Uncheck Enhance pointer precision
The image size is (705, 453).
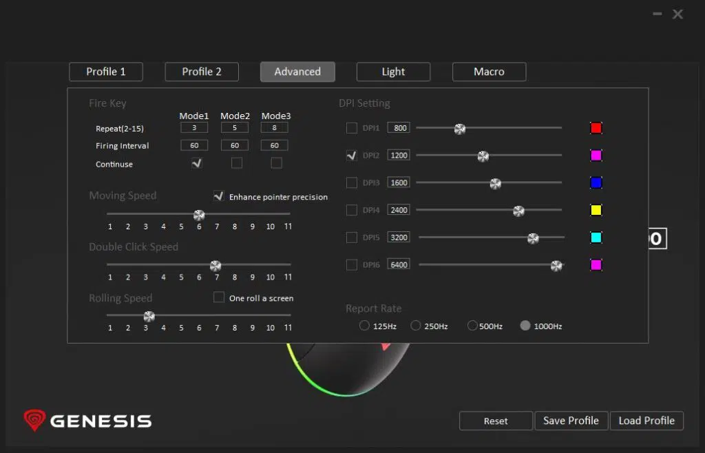click(219, 196)
